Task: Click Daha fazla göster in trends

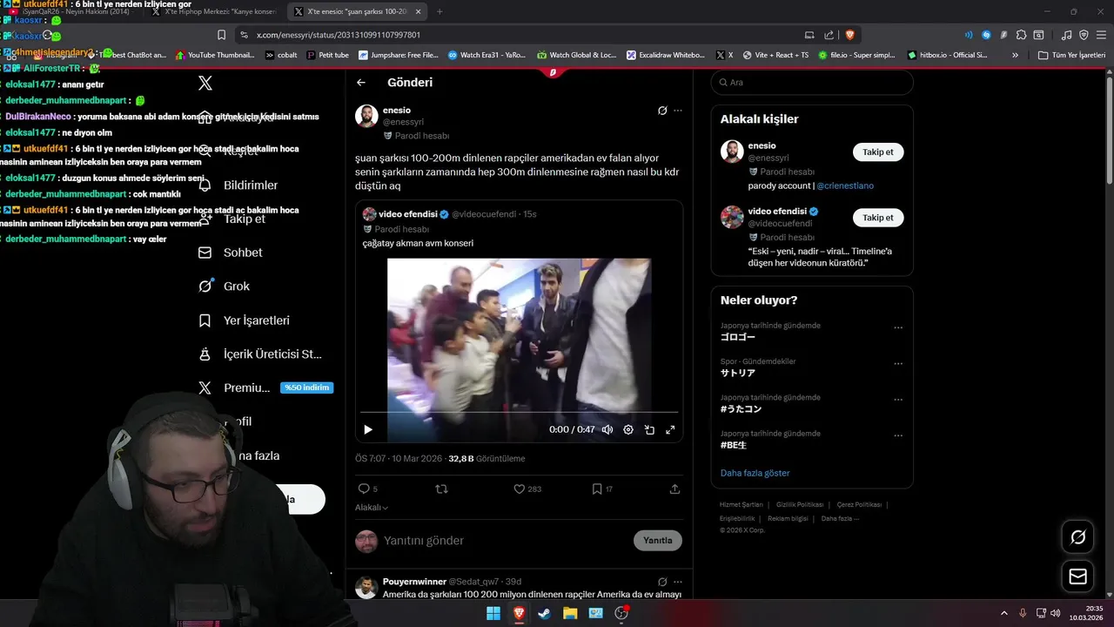Action: (755, 473)
